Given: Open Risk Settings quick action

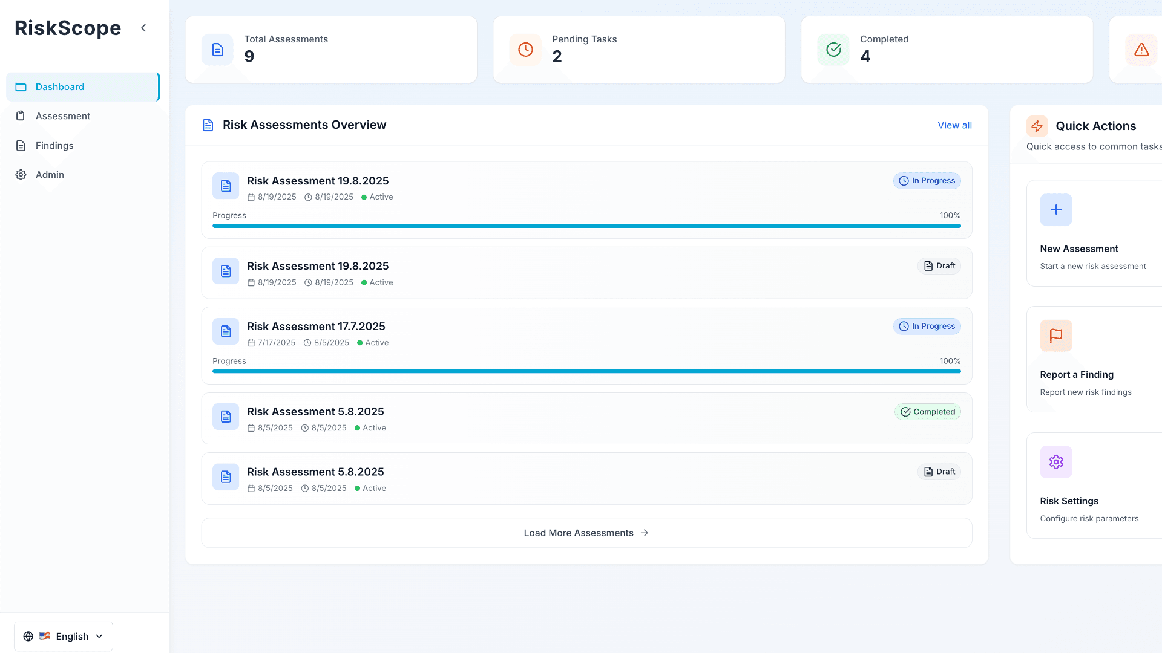Looking at the screenshot, I should tap(1094, 486).
